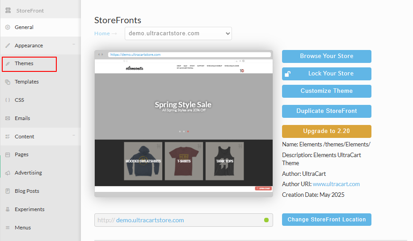Viewport: 413px width, 241px height.
Task: Click the Templates copy icon
Action: pyautogui.click(x=8, y=82)
